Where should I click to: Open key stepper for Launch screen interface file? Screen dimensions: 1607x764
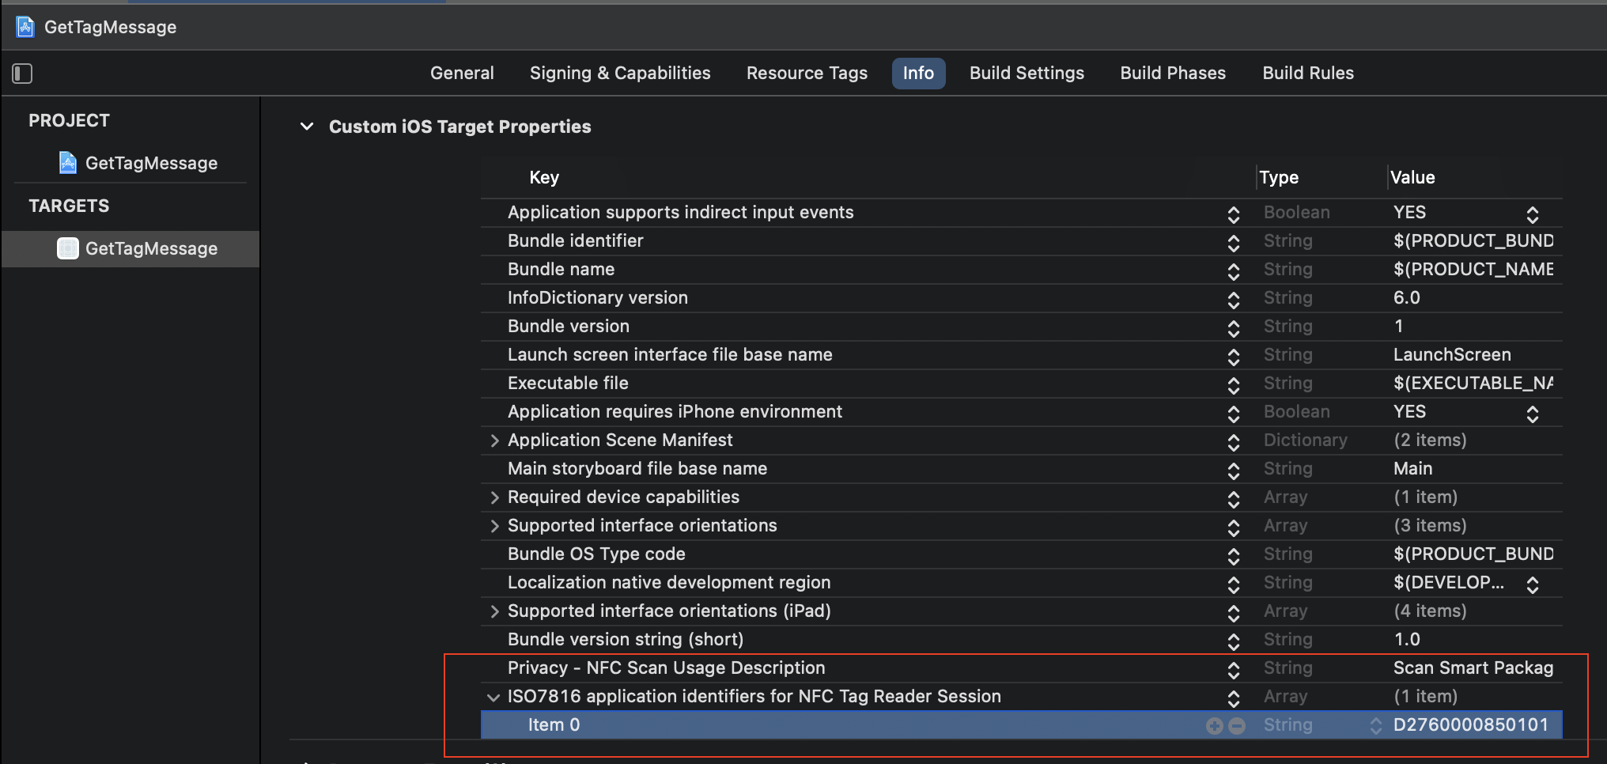[1233, 357]
